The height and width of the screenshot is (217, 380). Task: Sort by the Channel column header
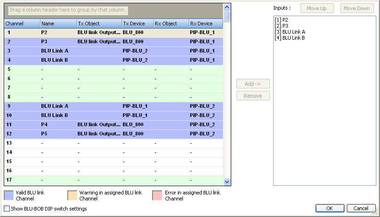[22, 23]
